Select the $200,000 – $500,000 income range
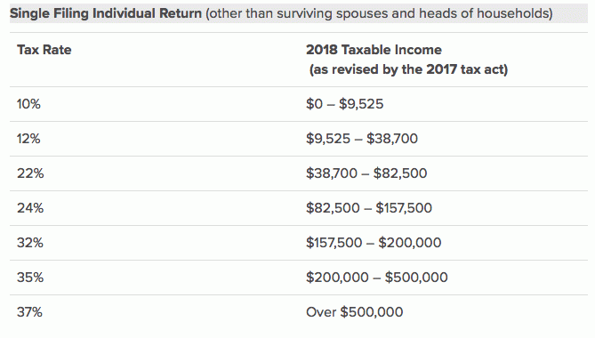Image resolution: width=595 pixels, height=338 pixels. click(x=377, y=278)
